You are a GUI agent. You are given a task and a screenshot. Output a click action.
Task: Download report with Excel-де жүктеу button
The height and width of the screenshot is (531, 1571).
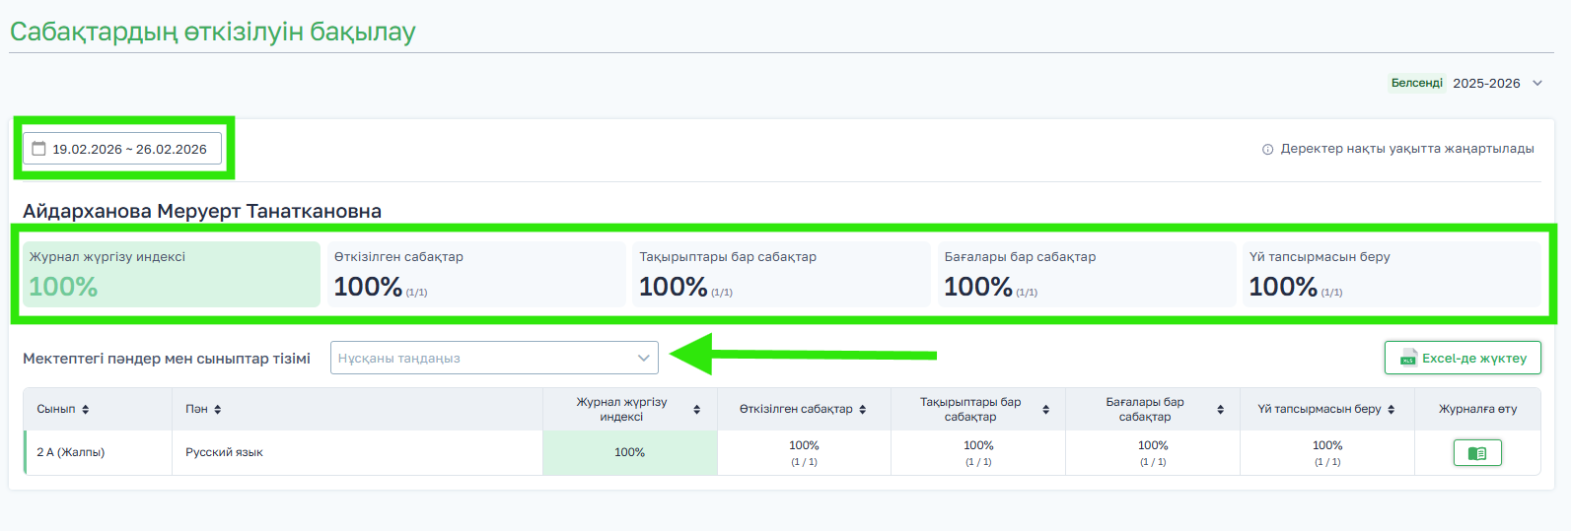tap(1463, 358)
